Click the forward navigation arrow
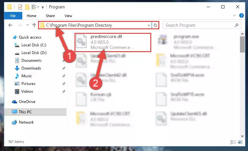The width and height of the screenshot is (248, 151). coord(20,25)
